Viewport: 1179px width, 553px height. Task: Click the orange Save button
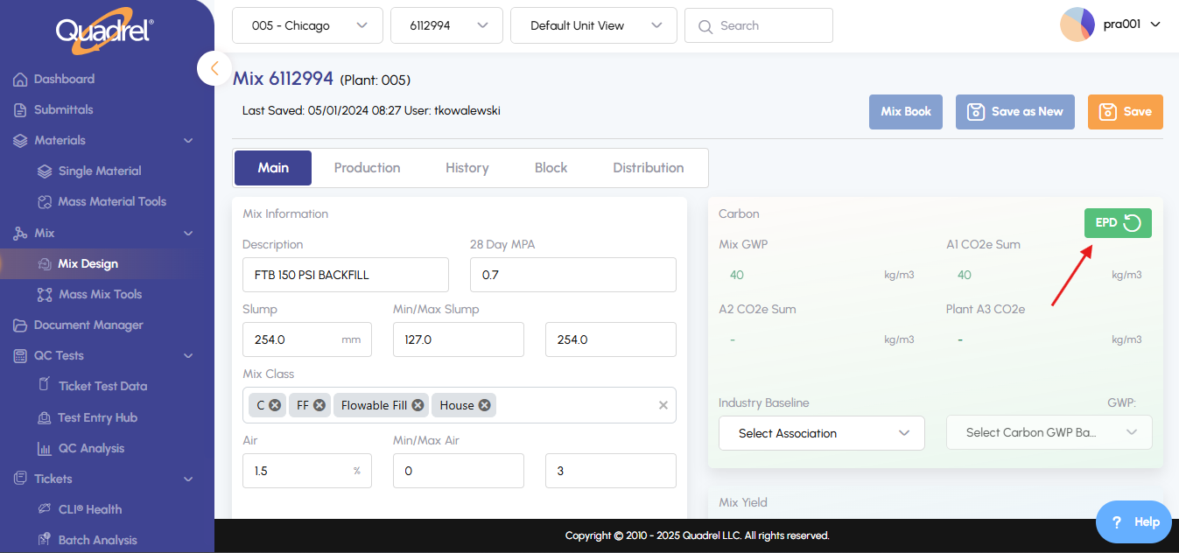click(x=1125, y=112)
